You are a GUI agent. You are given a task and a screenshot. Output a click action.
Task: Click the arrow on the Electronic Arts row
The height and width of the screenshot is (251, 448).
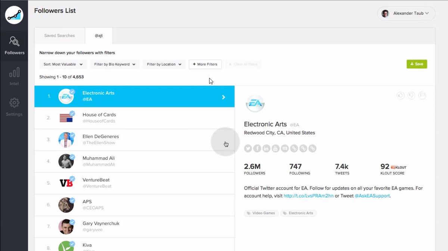(224, 97)
